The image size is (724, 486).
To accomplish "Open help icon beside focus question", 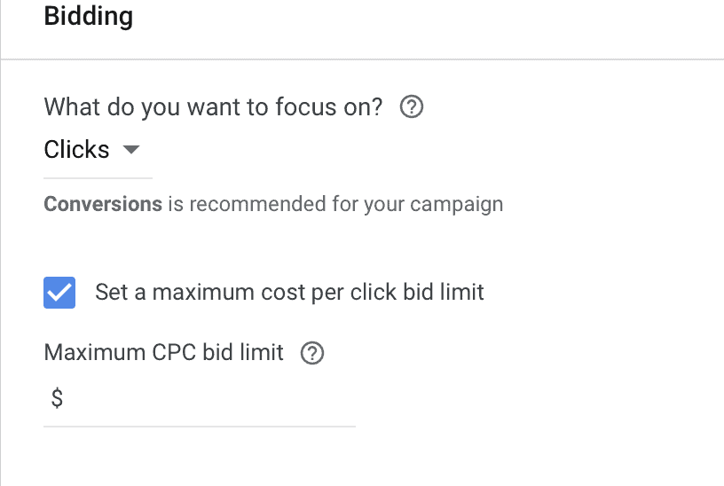I will point(411,107).
